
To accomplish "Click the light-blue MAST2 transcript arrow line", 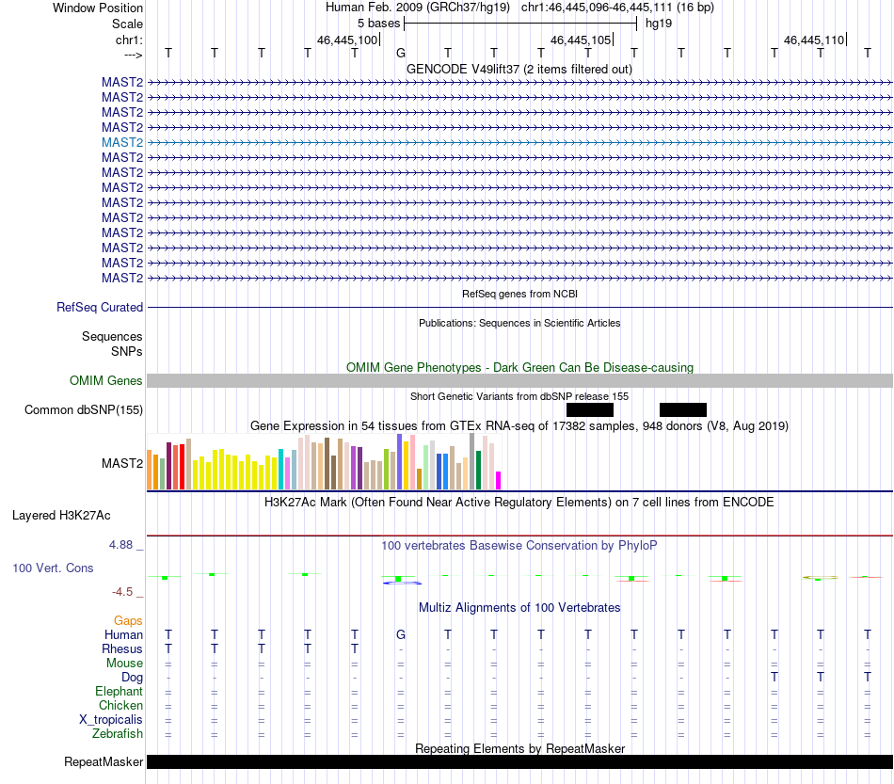I will click(519, 142).
